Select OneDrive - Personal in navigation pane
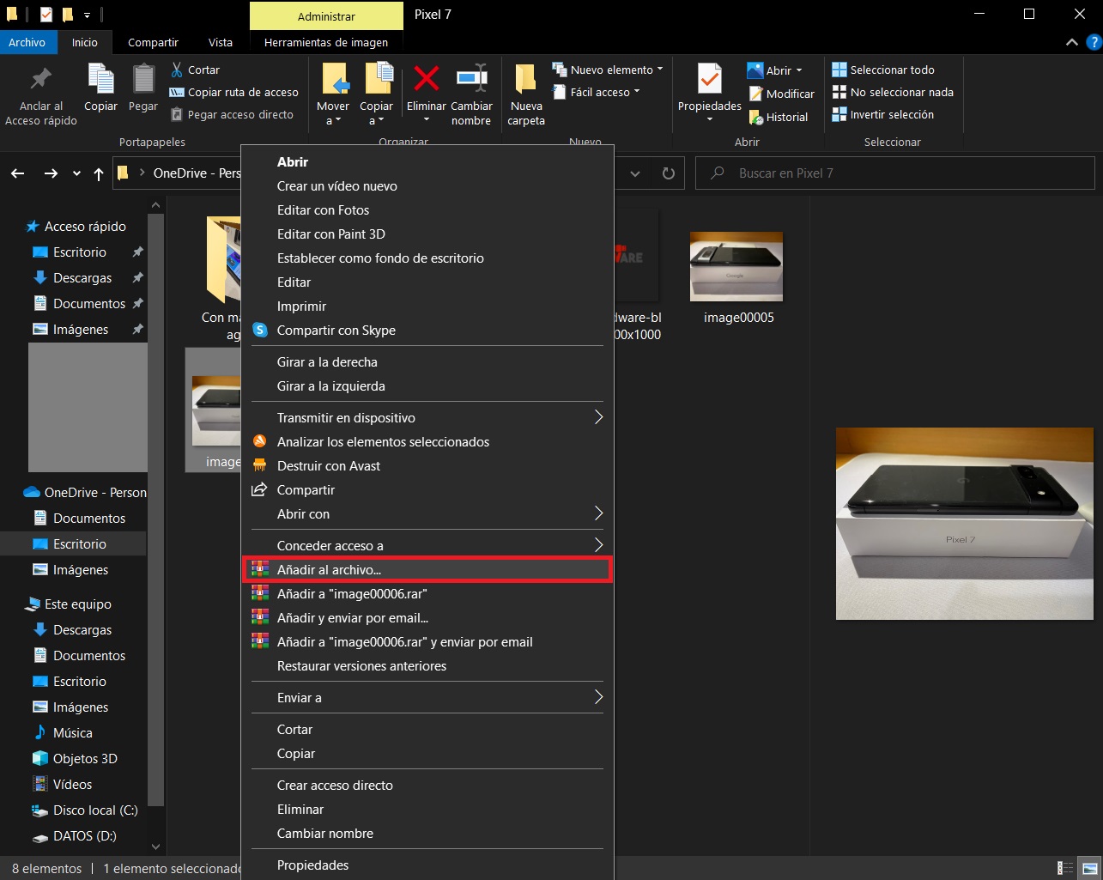 pyautogui.click(x=85, y=492)
